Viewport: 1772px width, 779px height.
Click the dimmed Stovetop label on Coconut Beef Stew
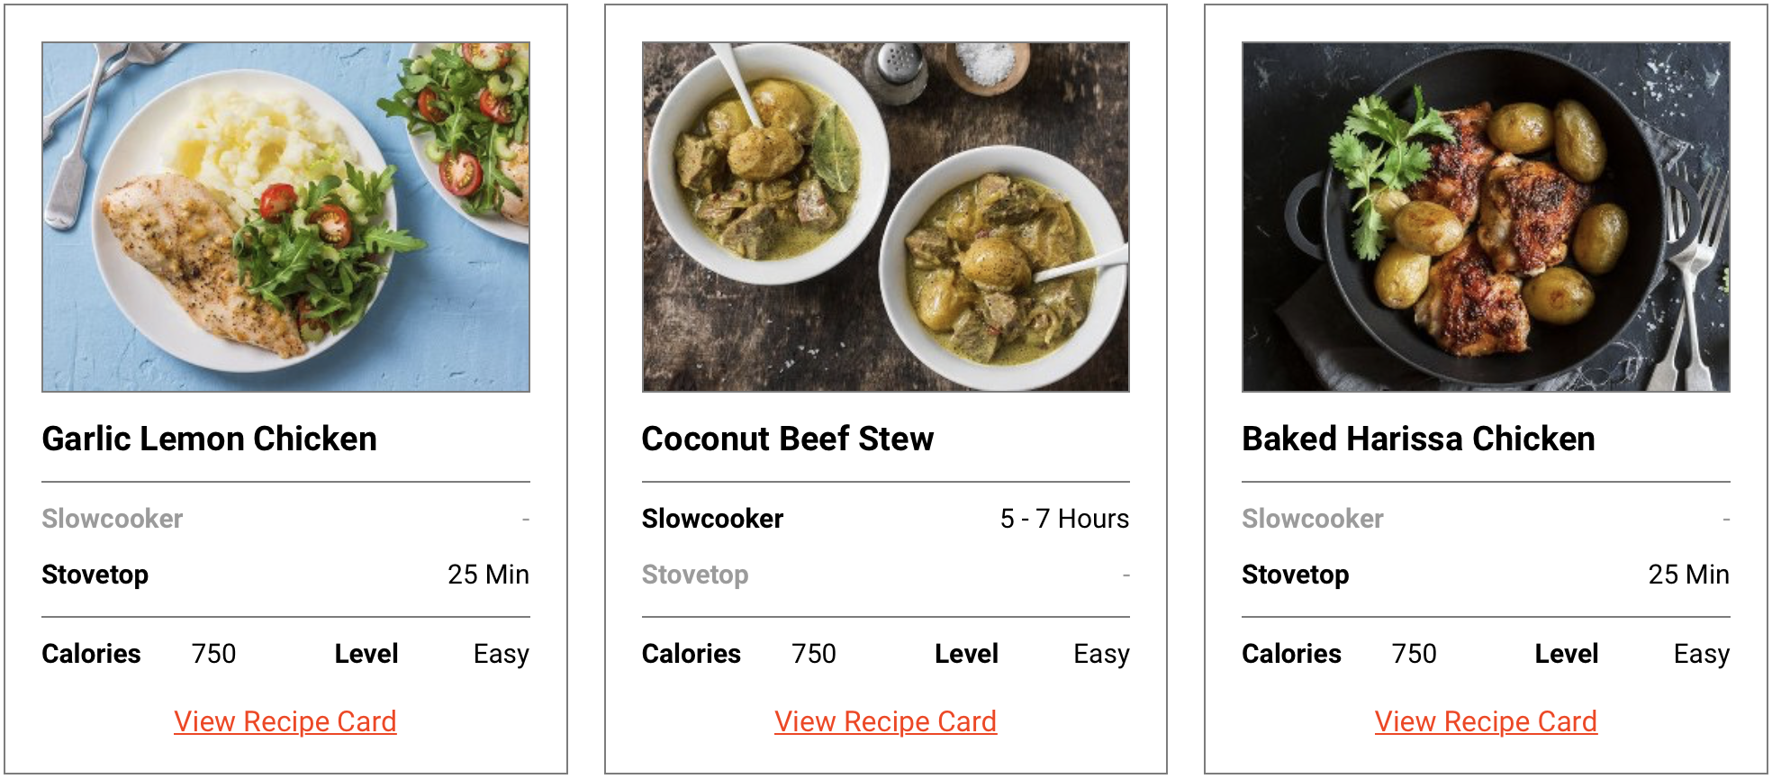click(694, 575)
